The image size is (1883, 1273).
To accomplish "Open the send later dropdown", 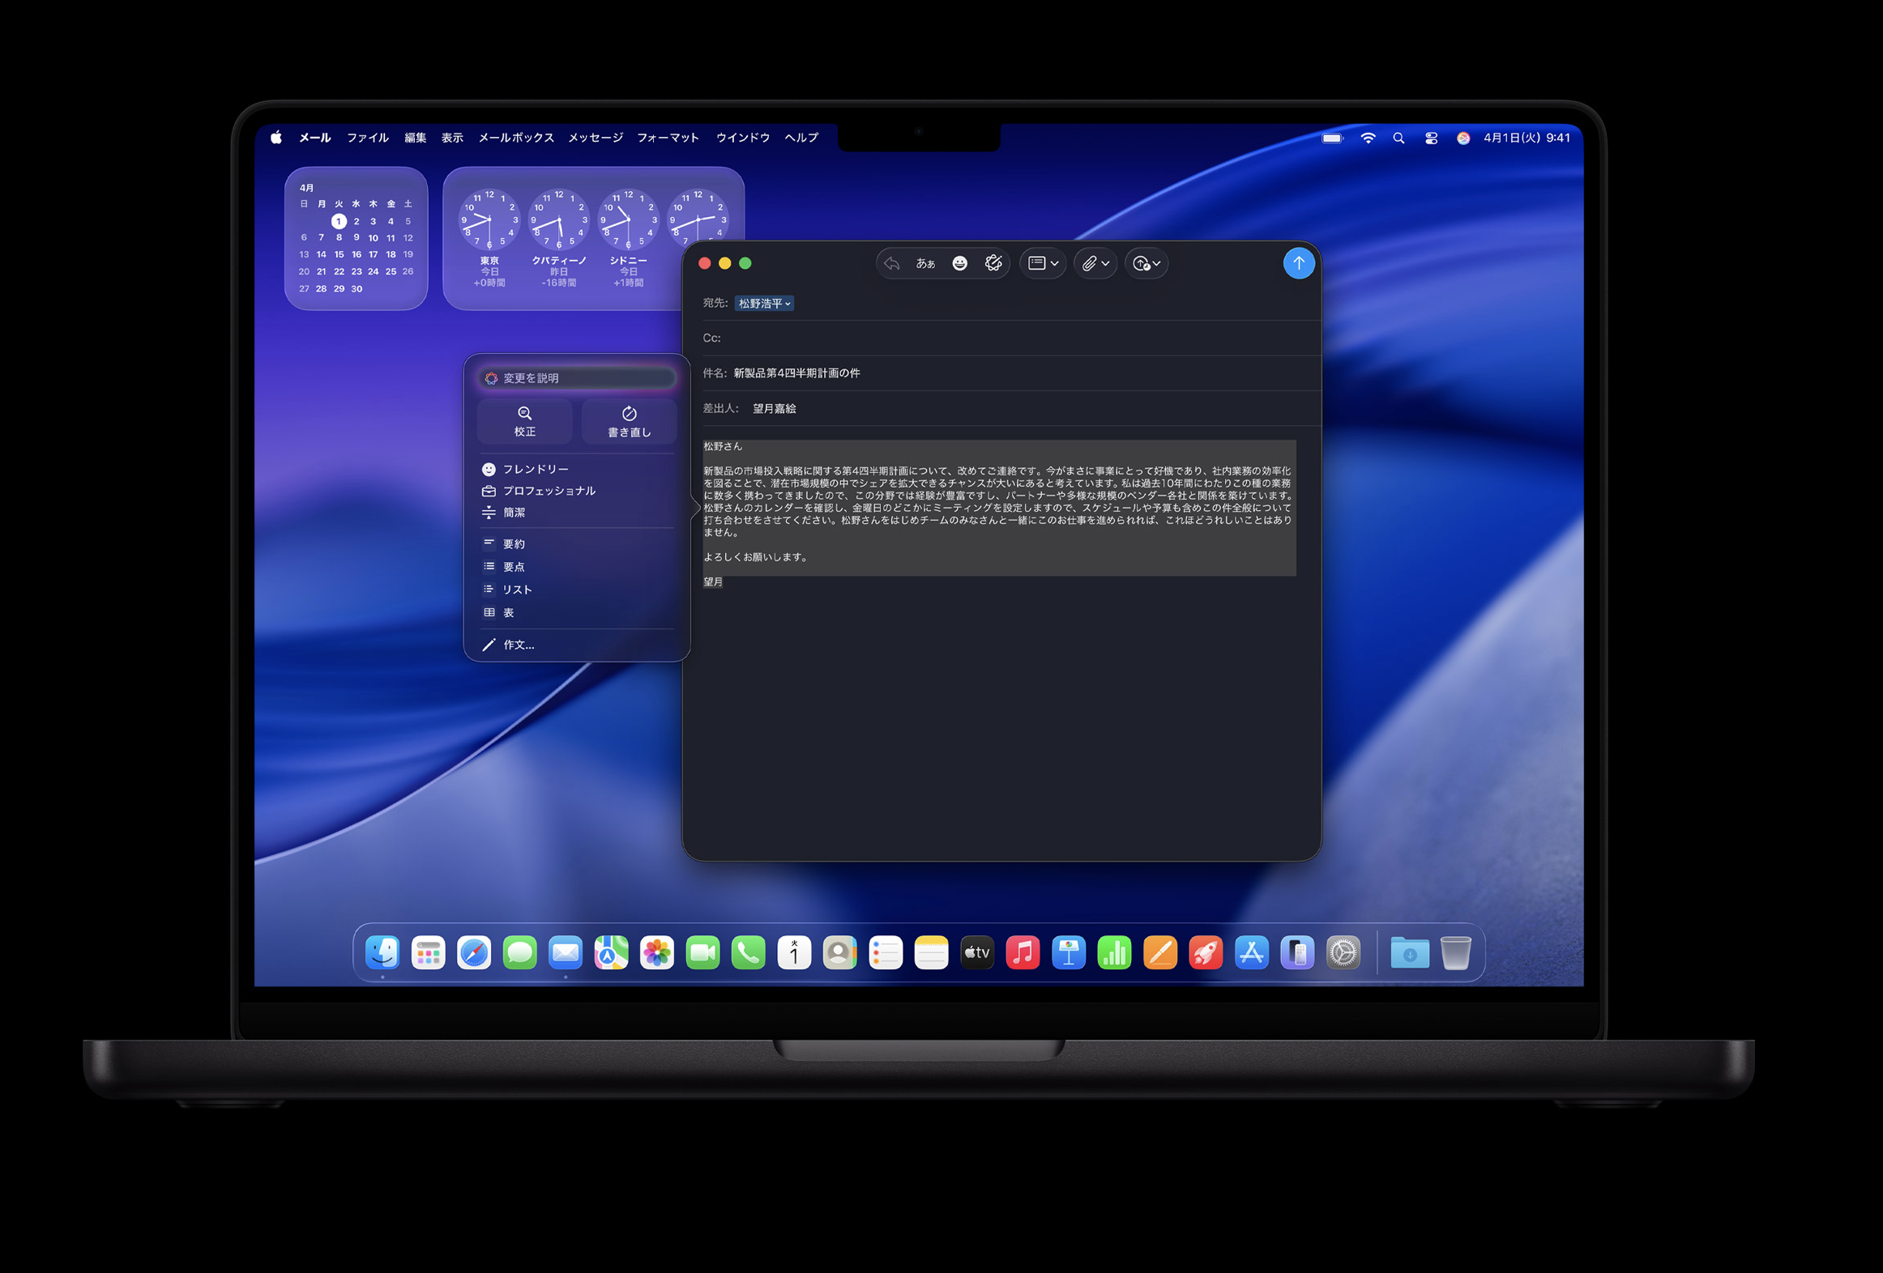I will click(x=1146, y=263).
